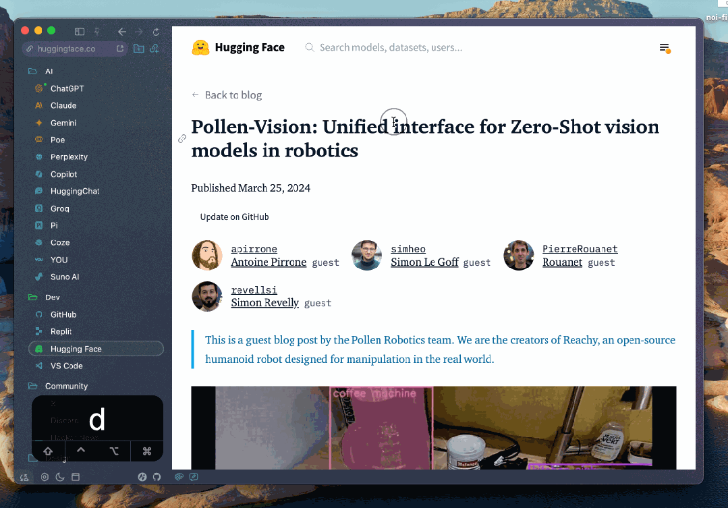This screenshot has width=728, height=508.
Task: Open the GitHub icon in bottom bar
Action: [x=157, y=477]
